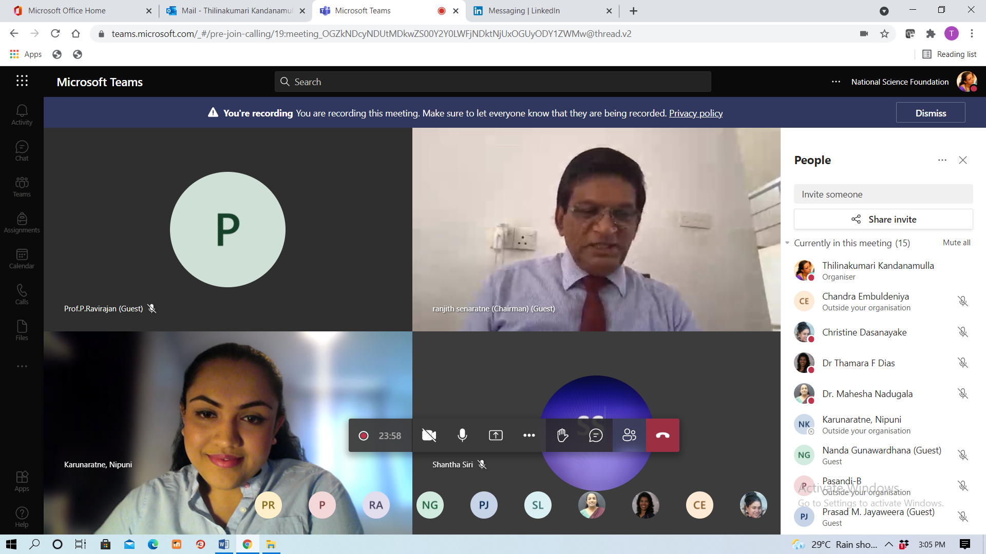Mute the microphone in meeting controls
The image size is (986, 554).
[x=462, y=436]
